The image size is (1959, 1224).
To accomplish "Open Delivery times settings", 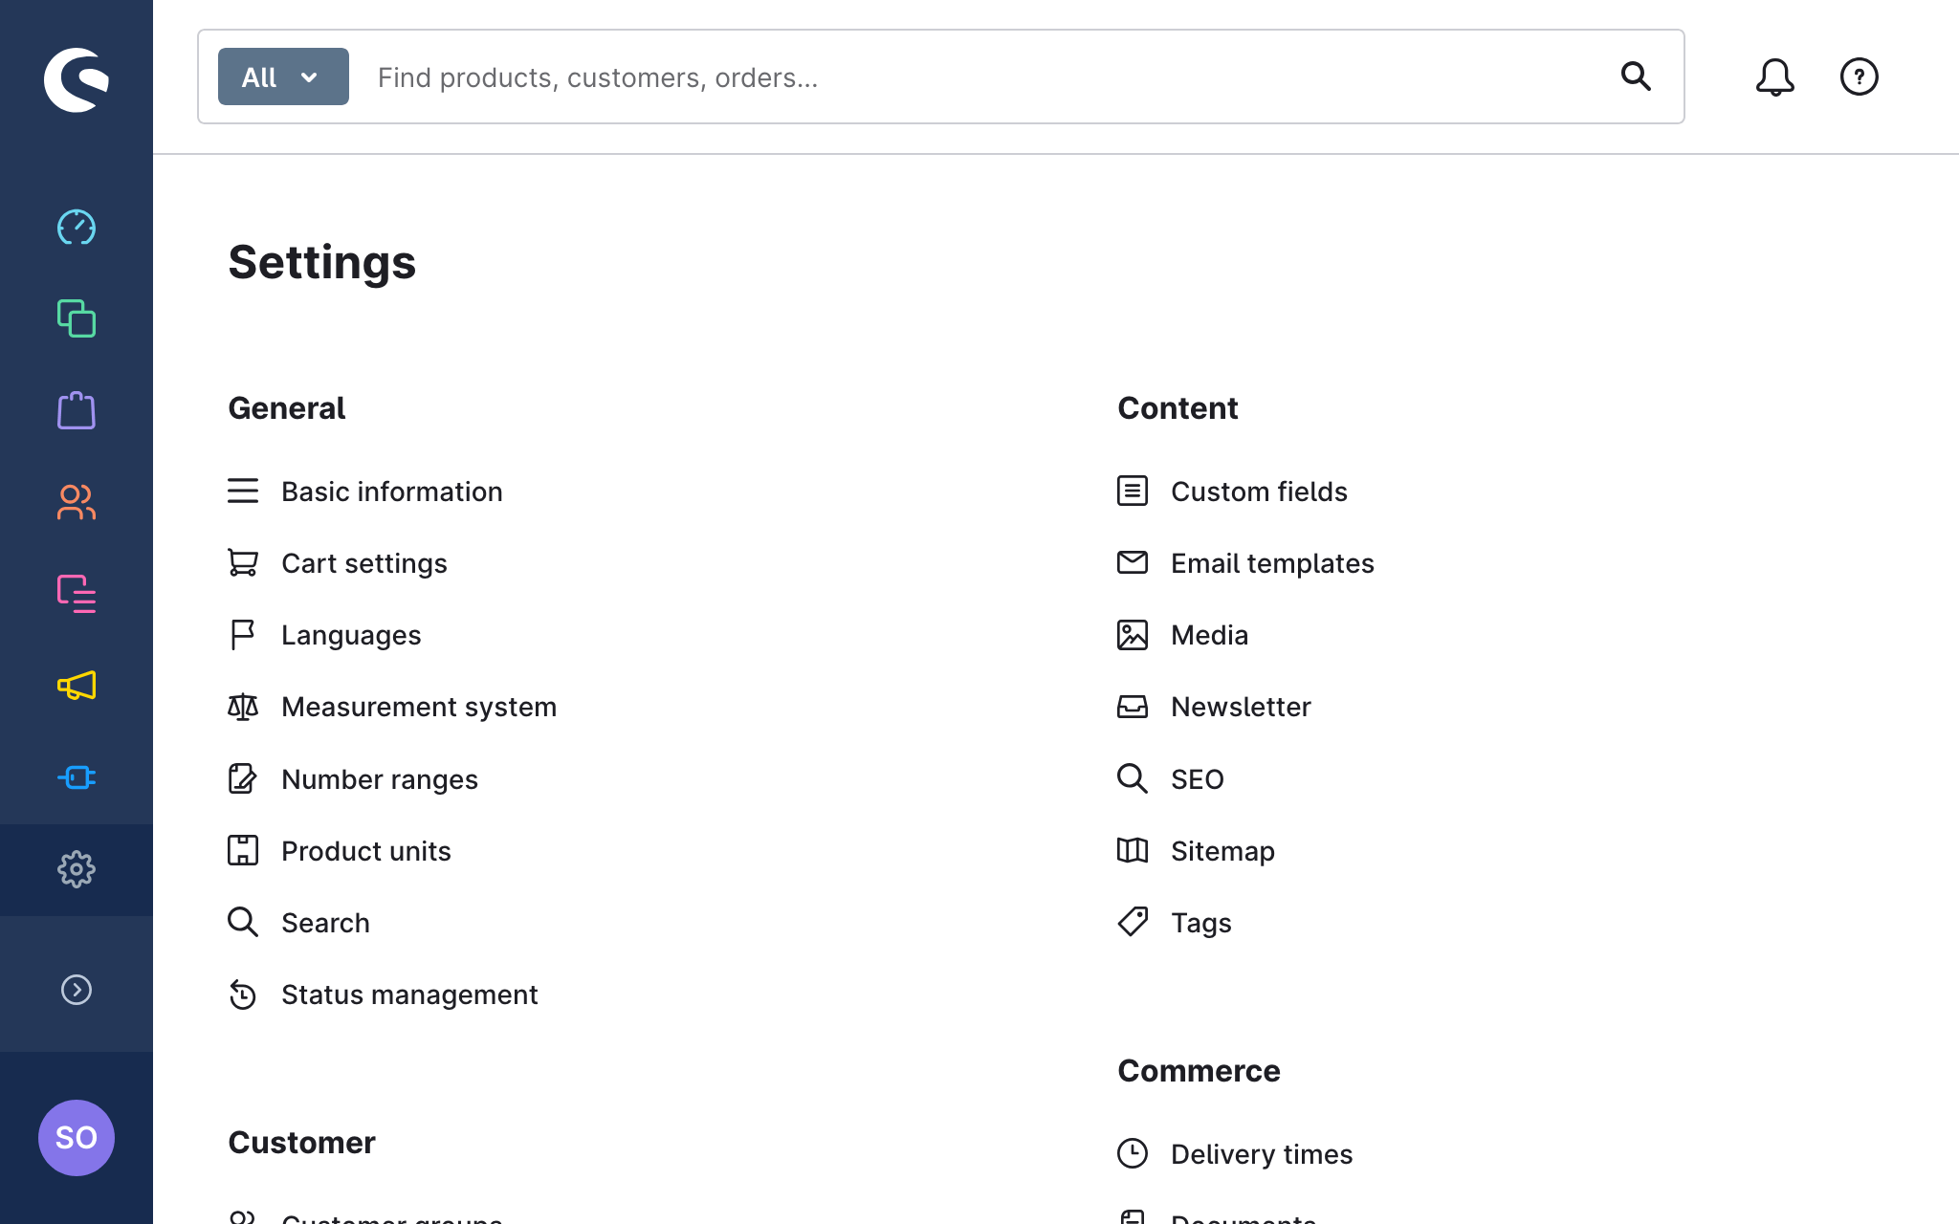I will point(1261,1154).
